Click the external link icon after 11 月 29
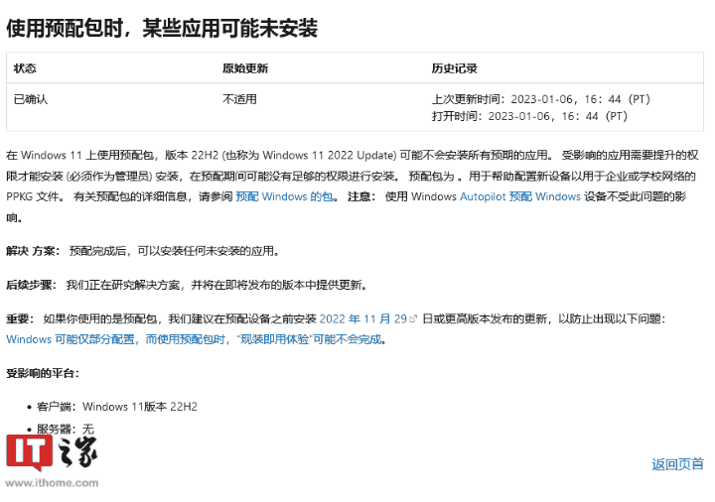Image resolution: width=715 pixels, height=502 pixels. point(413,319)
